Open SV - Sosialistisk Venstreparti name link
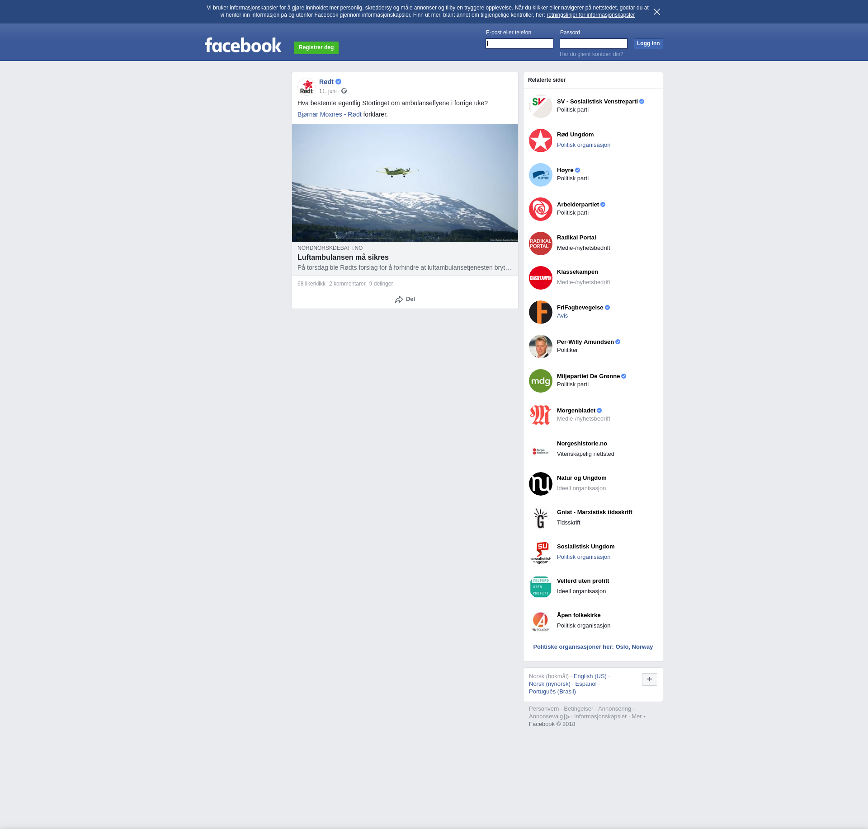868x829 pixels. (597, 102)
